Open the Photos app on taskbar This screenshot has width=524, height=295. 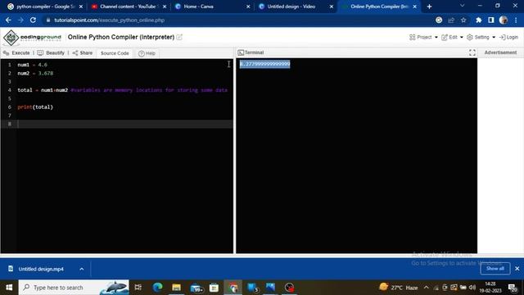[270, 288]
